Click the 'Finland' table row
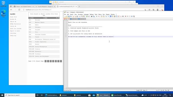Viewport: 173px width, 97px height. point(44,30)
